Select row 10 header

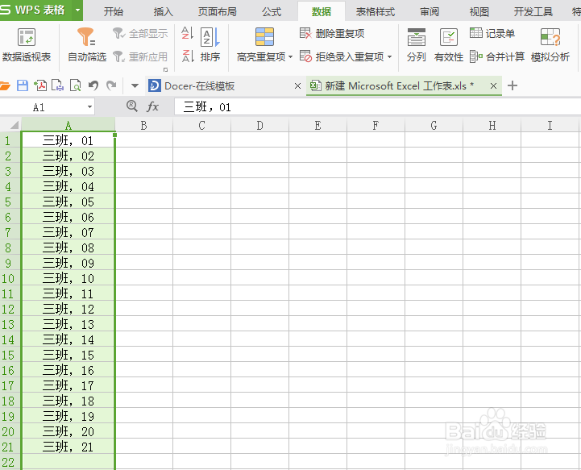point(10,278)
